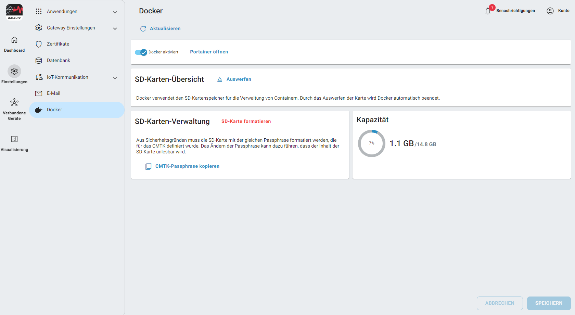Click the CMTK-Passphrase copy icon
Viewport: 575px width, 315px height.
(148, 166)
